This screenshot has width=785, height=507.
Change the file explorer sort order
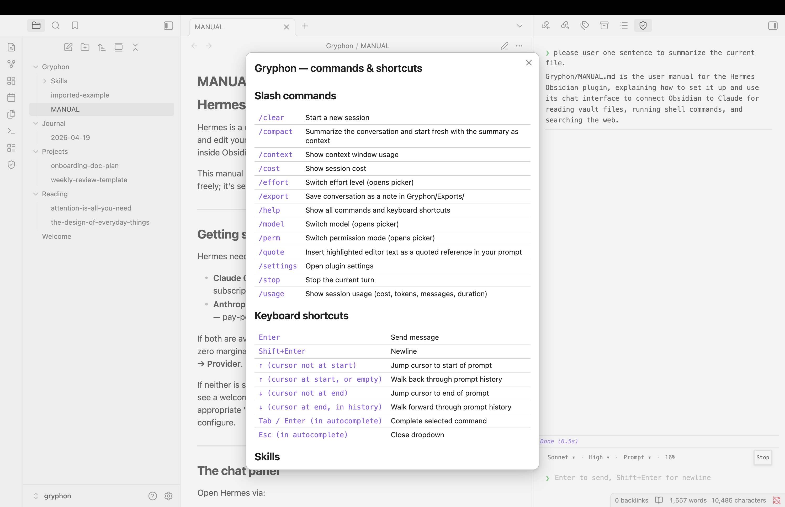(x=102, y=47)
